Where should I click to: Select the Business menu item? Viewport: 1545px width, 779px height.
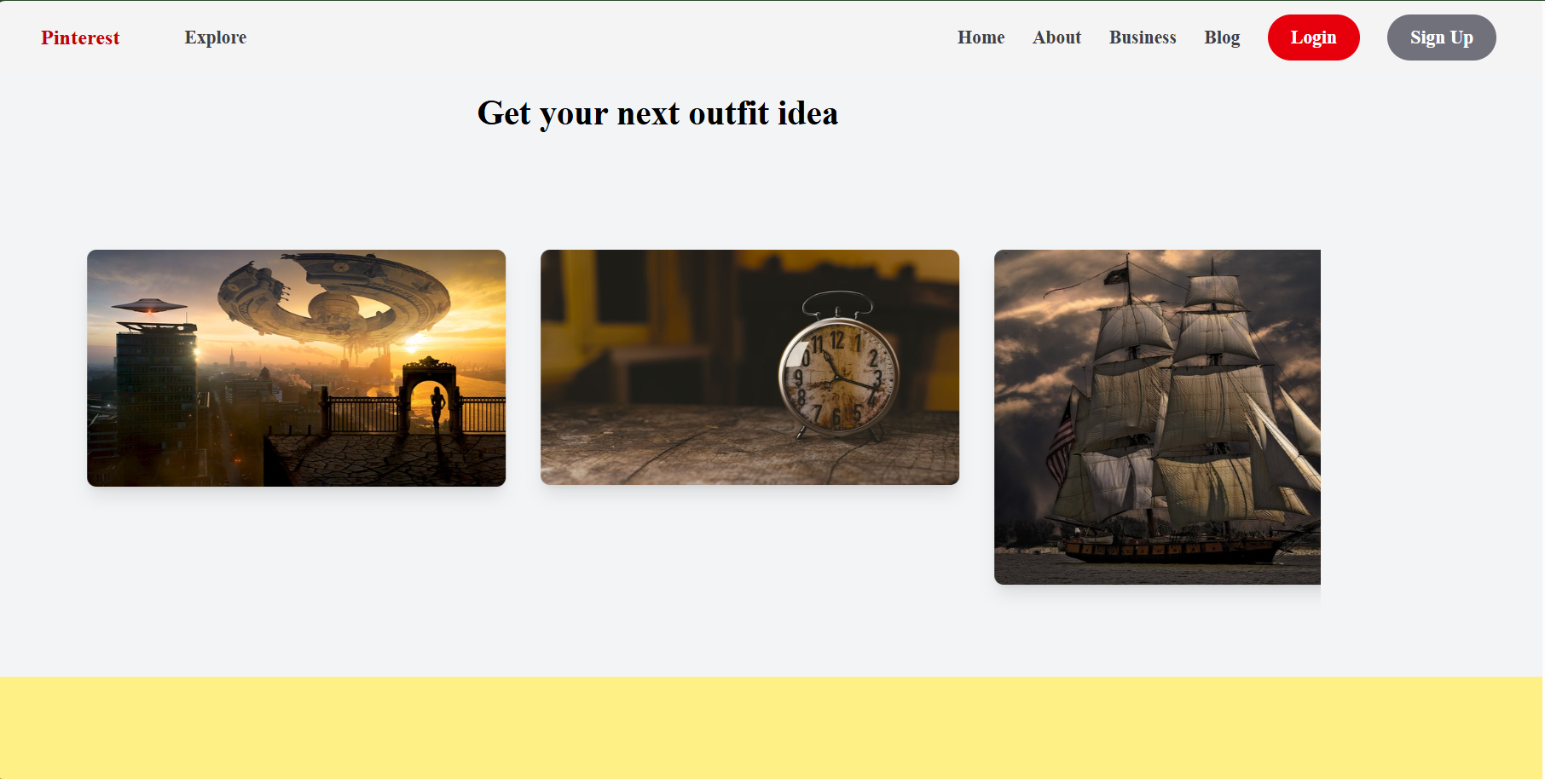click(x=1143, y=38)
